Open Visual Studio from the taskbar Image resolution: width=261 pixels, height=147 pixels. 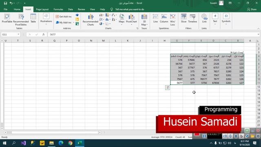(23, 143)
